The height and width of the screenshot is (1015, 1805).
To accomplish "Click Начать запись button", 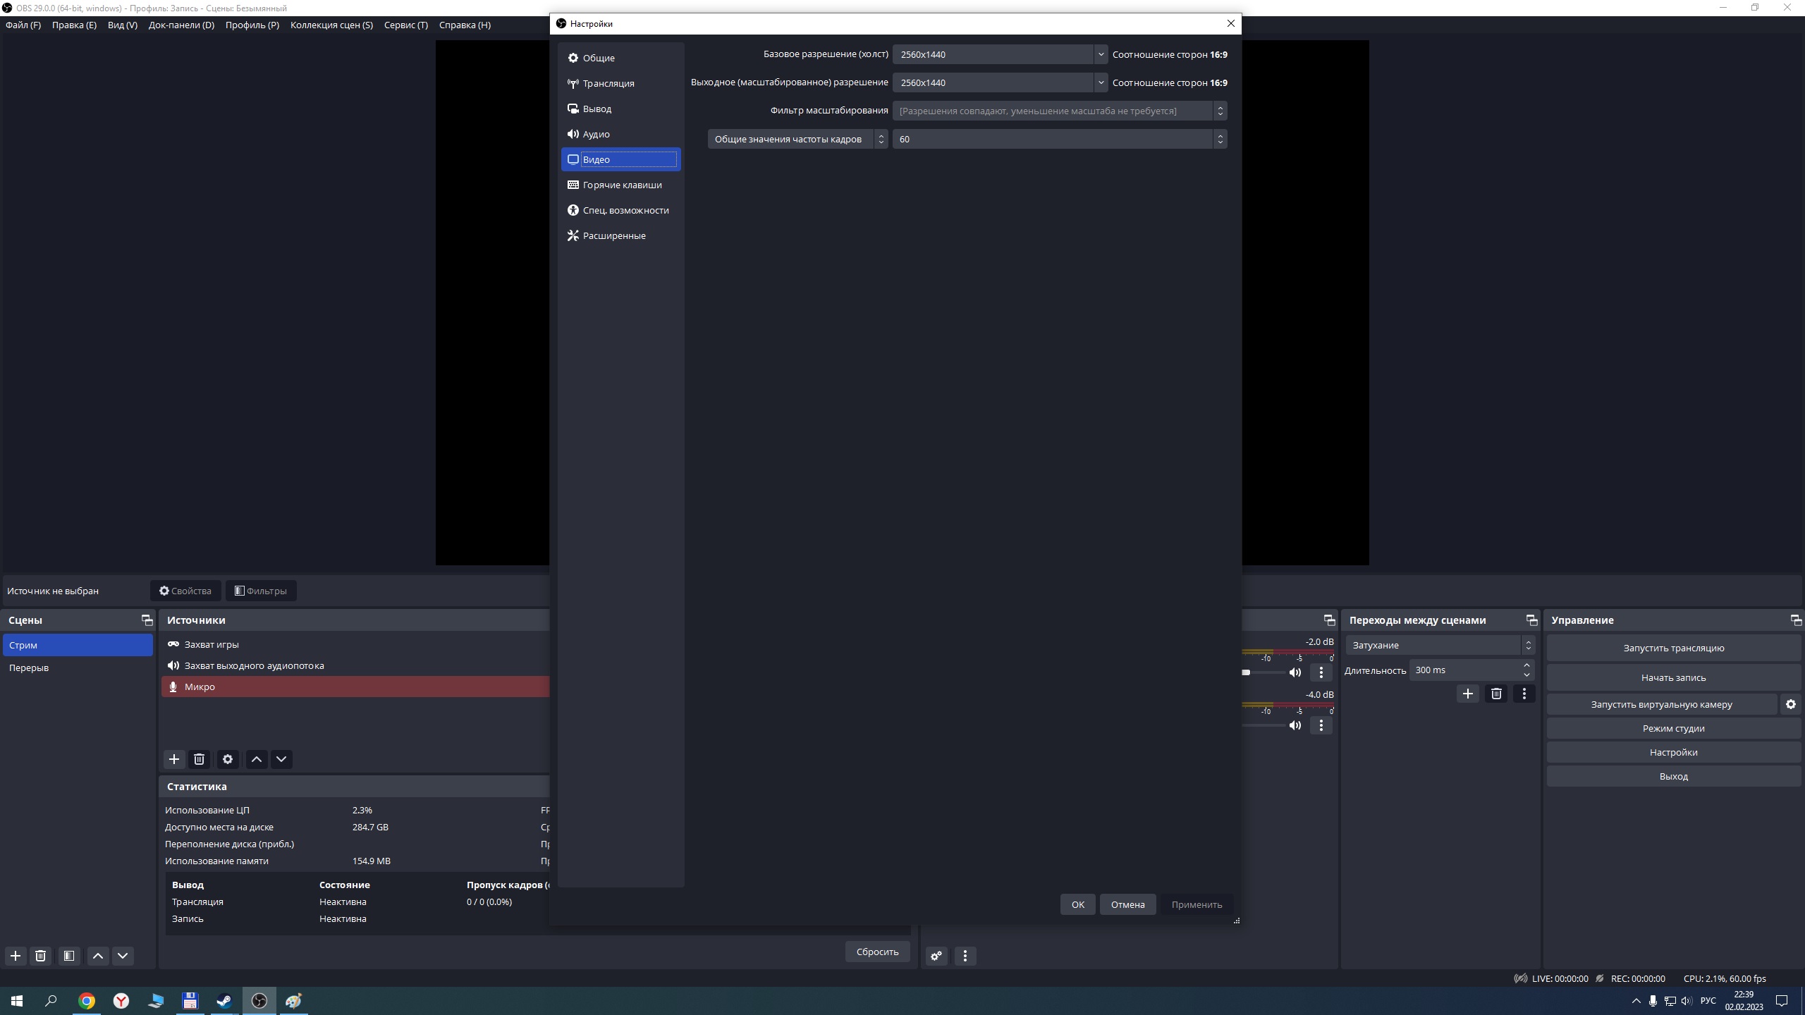I will [x=1673, y=677].
